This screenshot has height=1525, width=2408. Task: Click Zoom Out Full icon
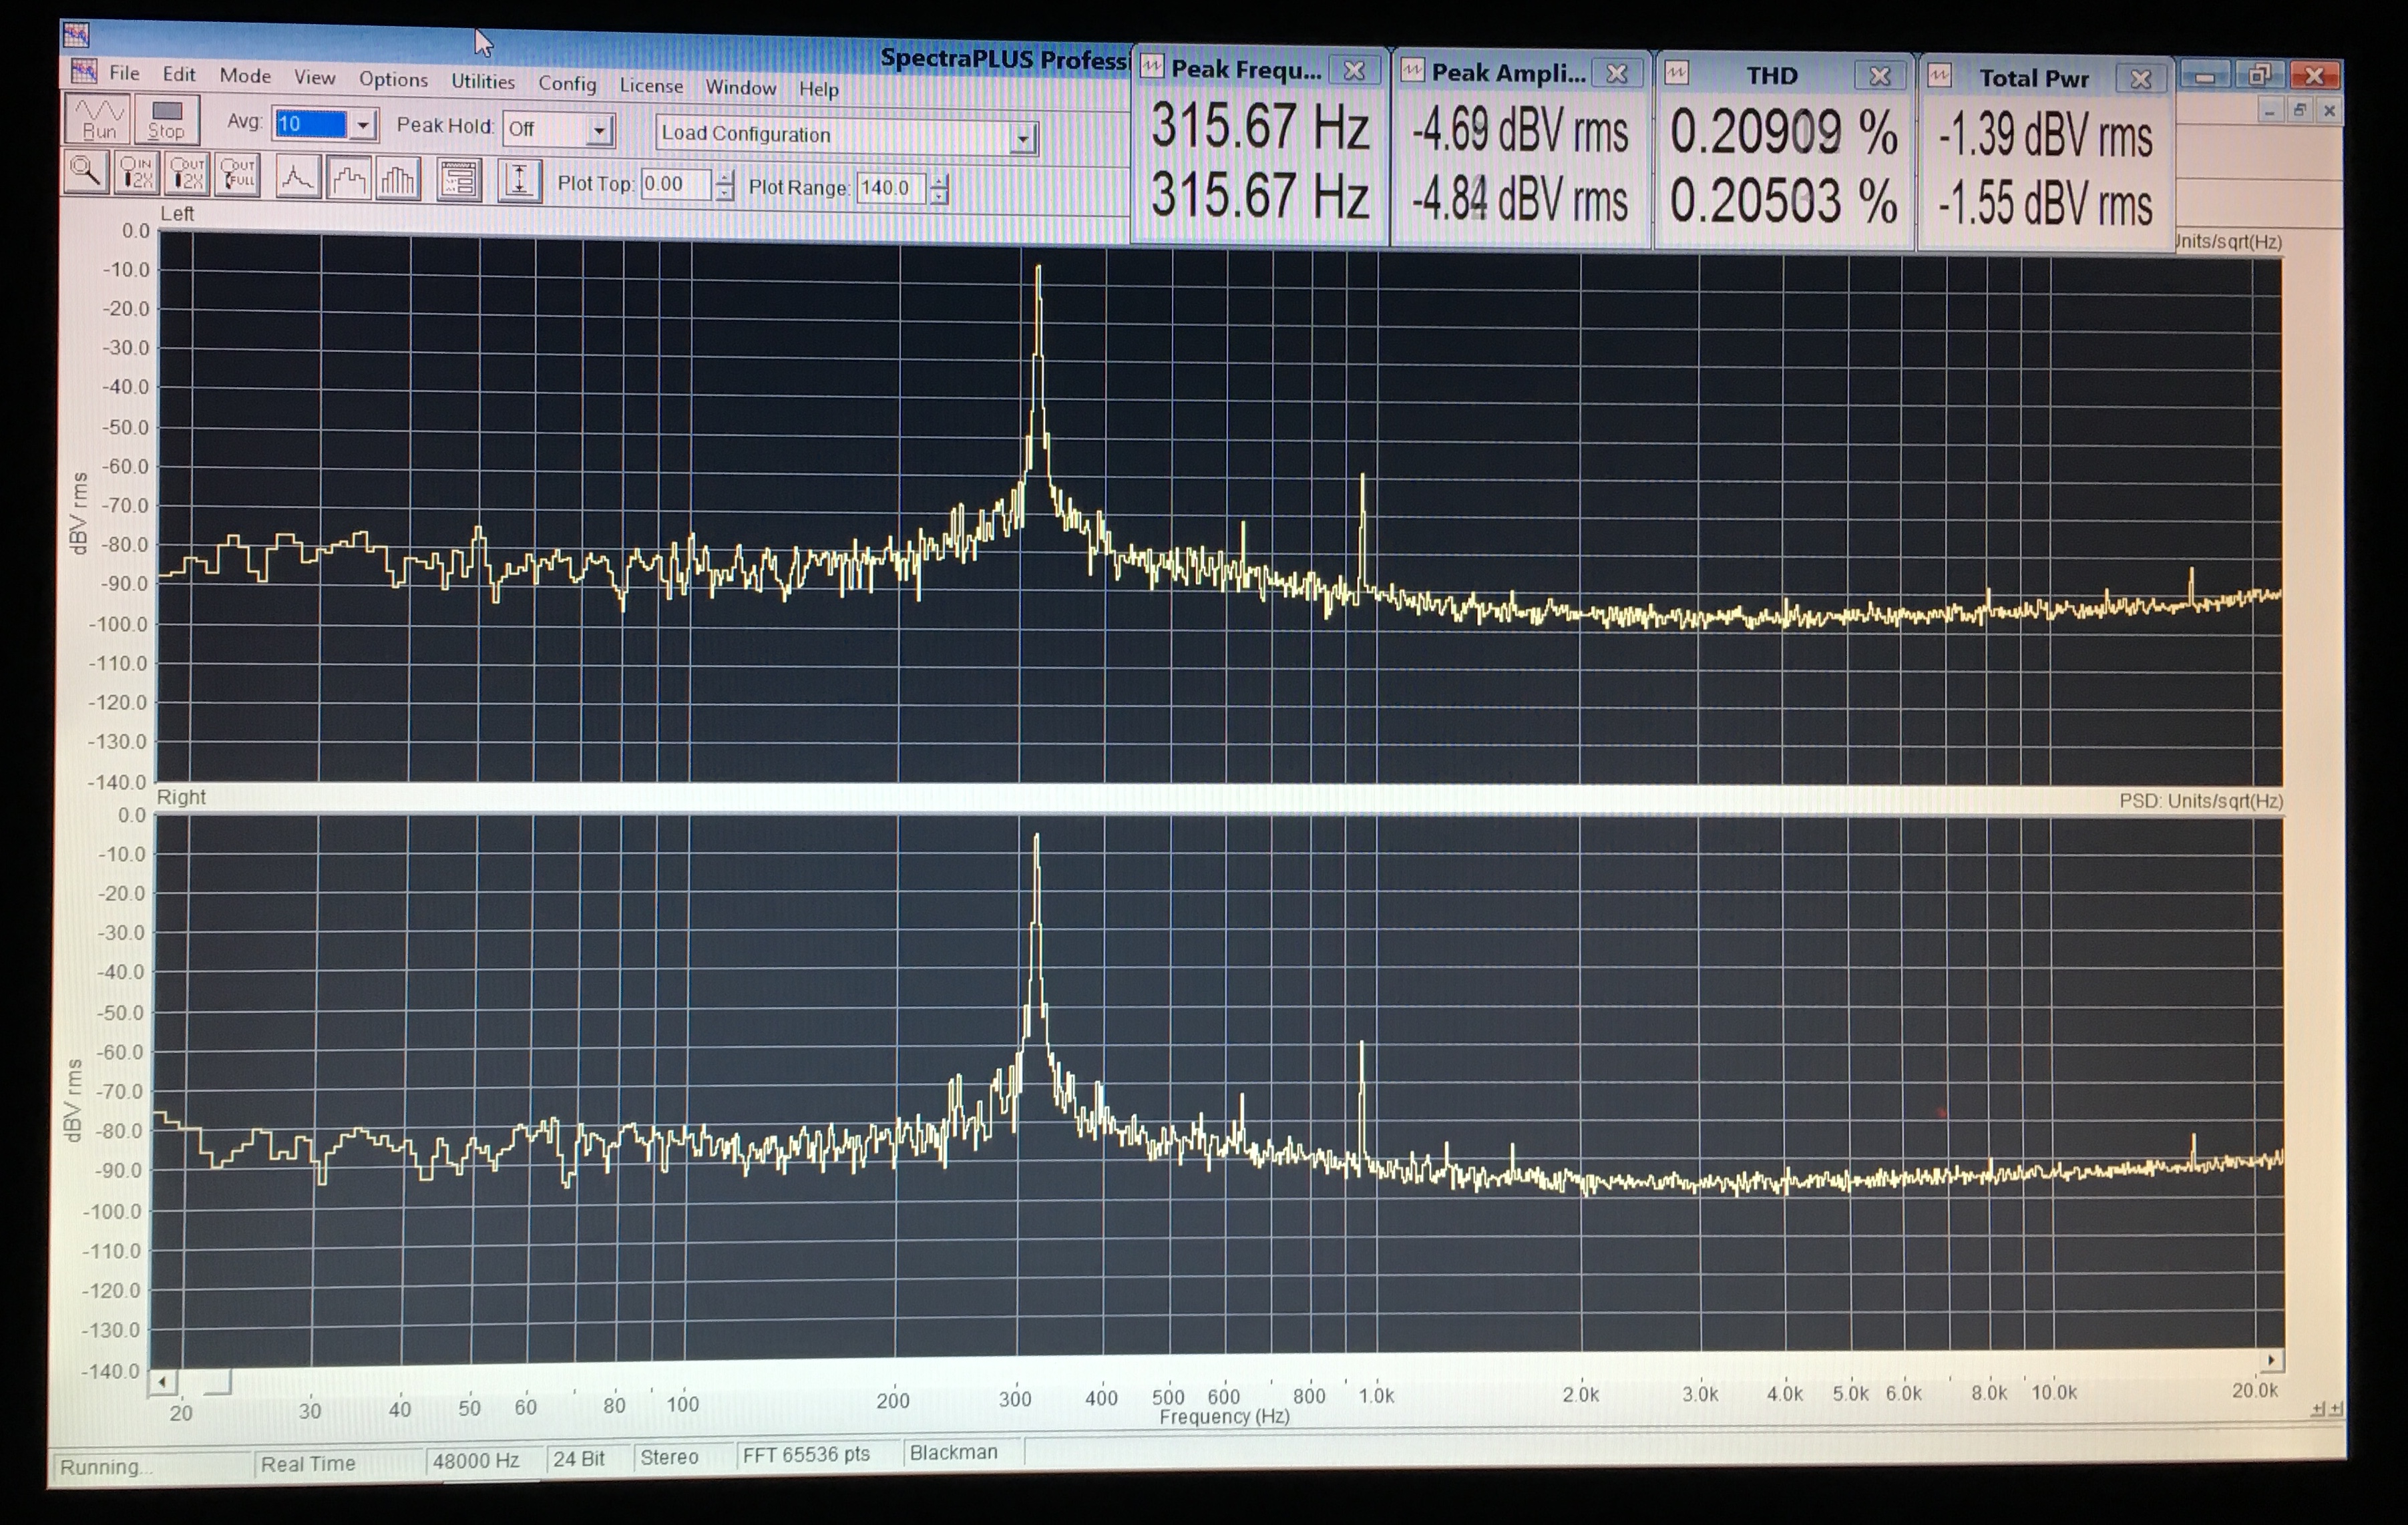[238, 176]
